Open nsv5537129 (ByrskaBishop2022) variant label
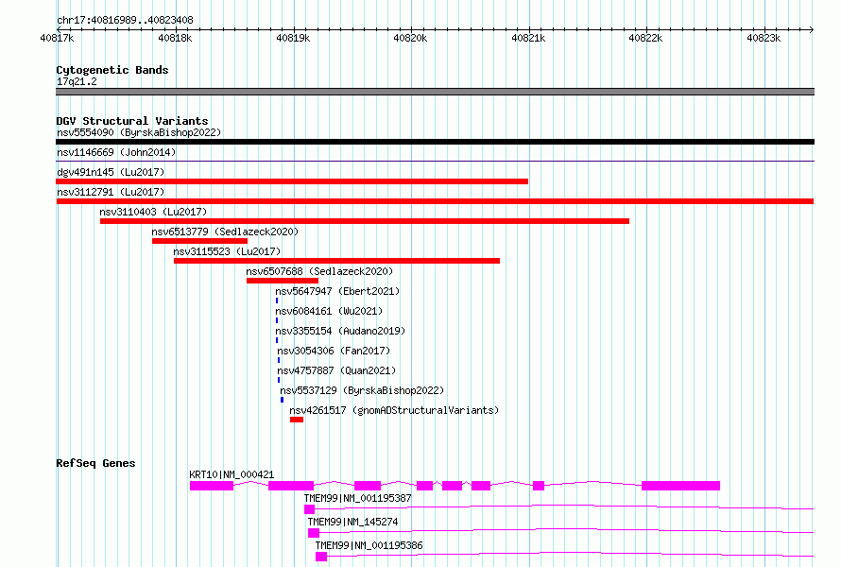841x567 pixels. point(362,390)
